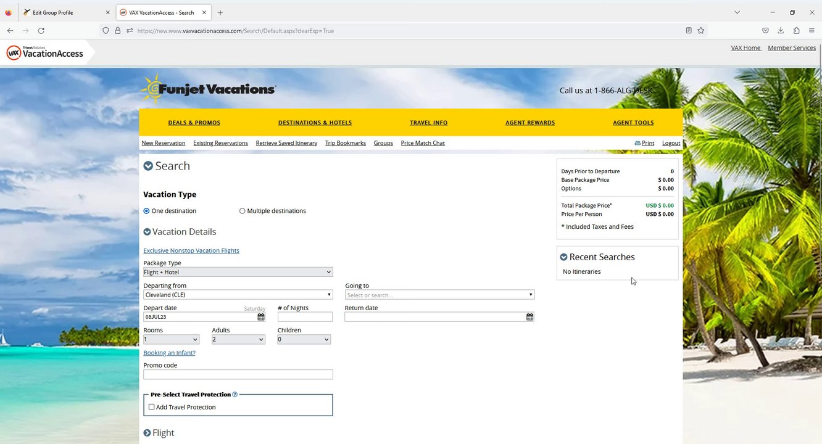Image resolution: width=822 pixels, height=444 pixels.
Task: Click the VAX VacationAccess logo
Action: (45, 53)
